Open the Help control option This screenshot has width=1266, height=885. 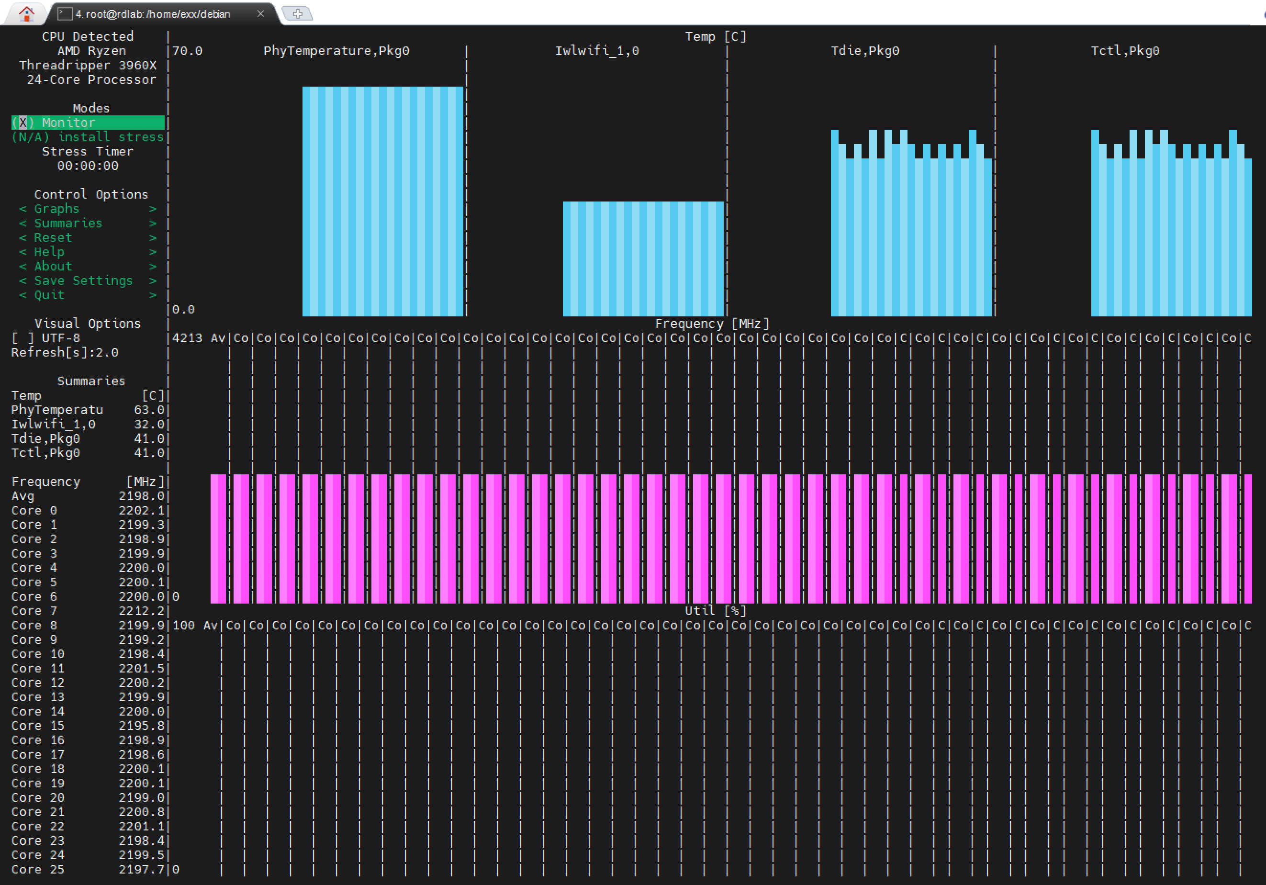(88, 252)
